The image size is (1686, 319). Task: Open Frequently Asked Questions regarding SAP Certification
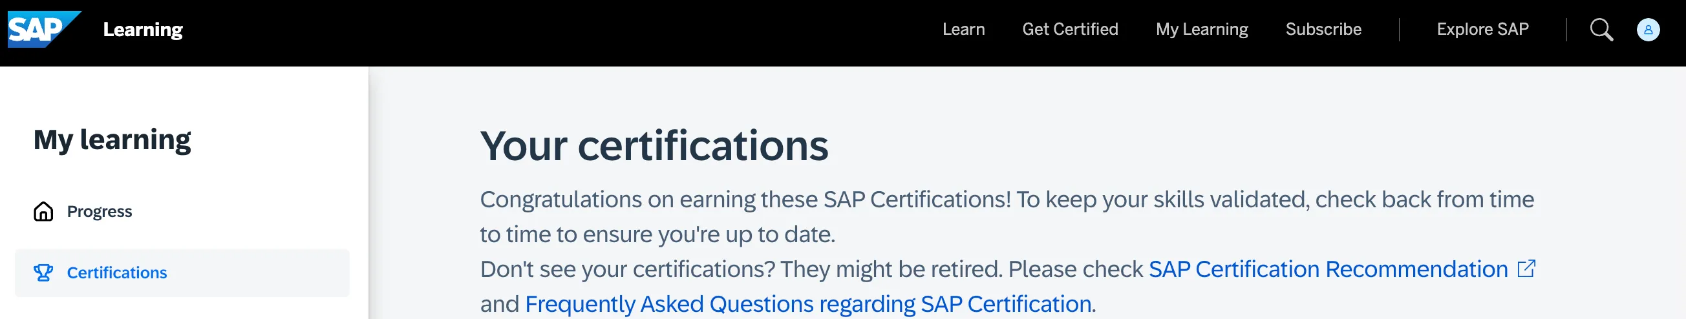tap(807, 304)
